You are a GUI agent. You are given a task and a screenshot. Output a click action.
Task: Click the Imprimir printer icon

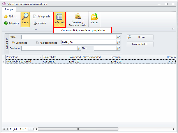pos(35,23)
